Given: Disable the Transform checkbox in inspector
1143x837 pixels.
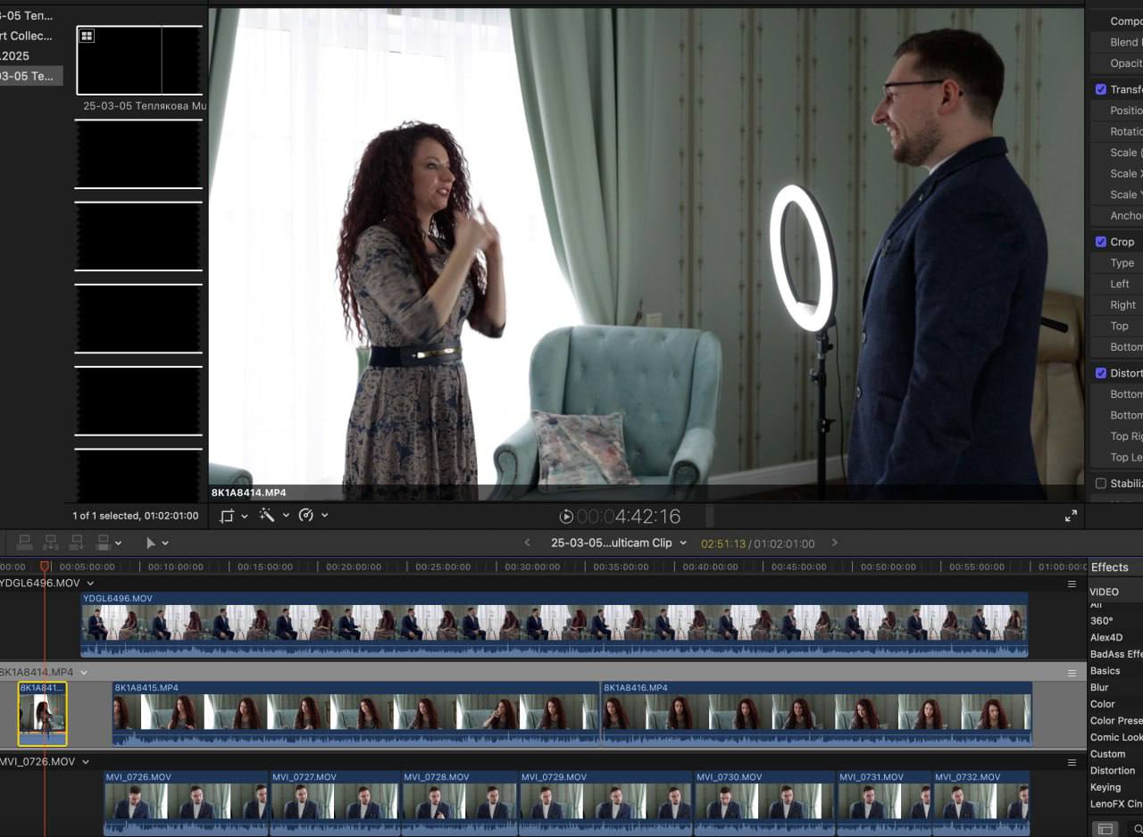Looking at the screenshot, I should 1101,89.
